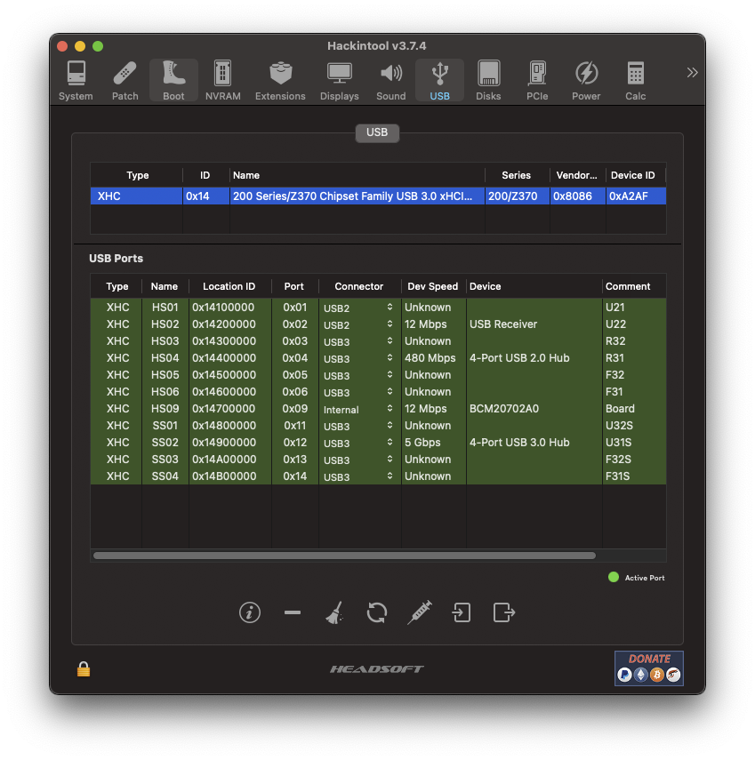Viewport: 755px width, 760px height.
Task: Click the syringe inject icon
Action: pyautogui.click(x=420, y=612)
